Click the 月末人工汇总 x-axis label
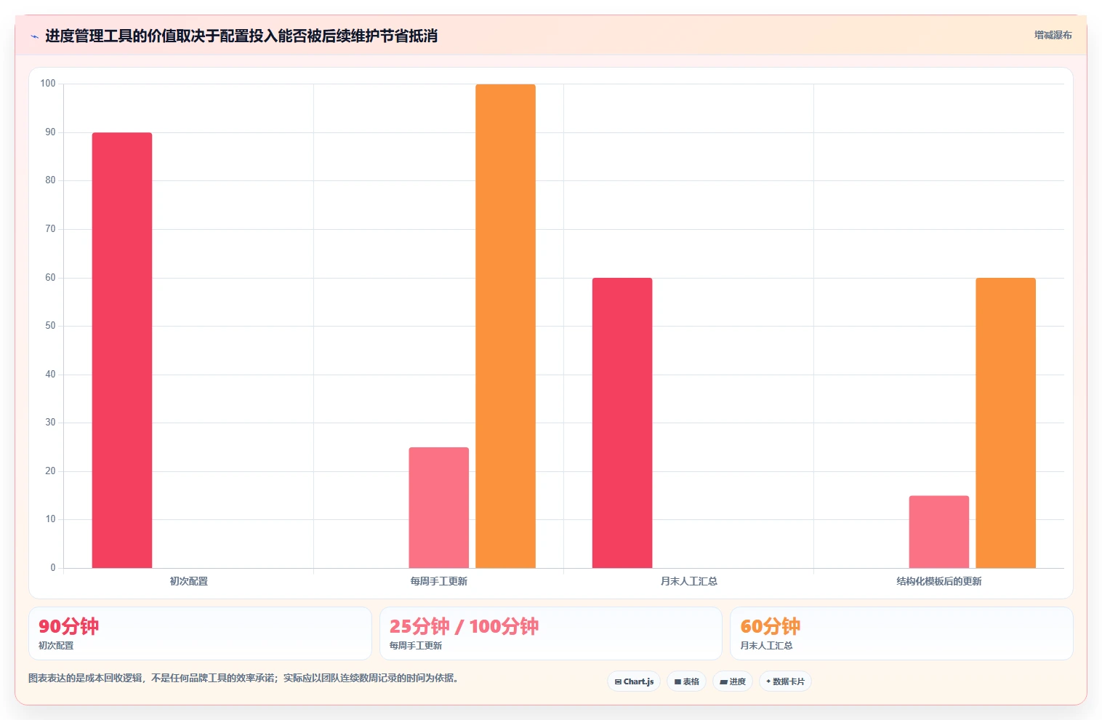The width and height of the screenshot is (1102, 720). [x=689, y=581]
